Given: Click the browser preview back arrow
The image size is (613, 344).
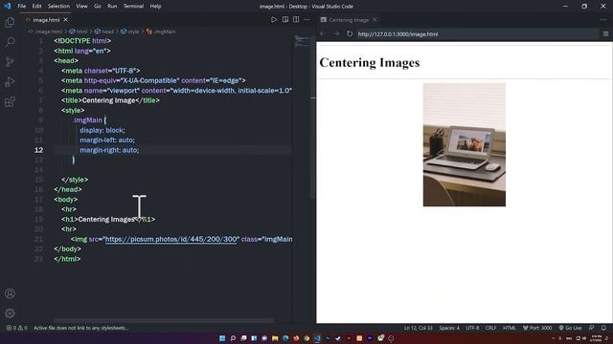Looking at the screenshot, I should pos(323,34).
